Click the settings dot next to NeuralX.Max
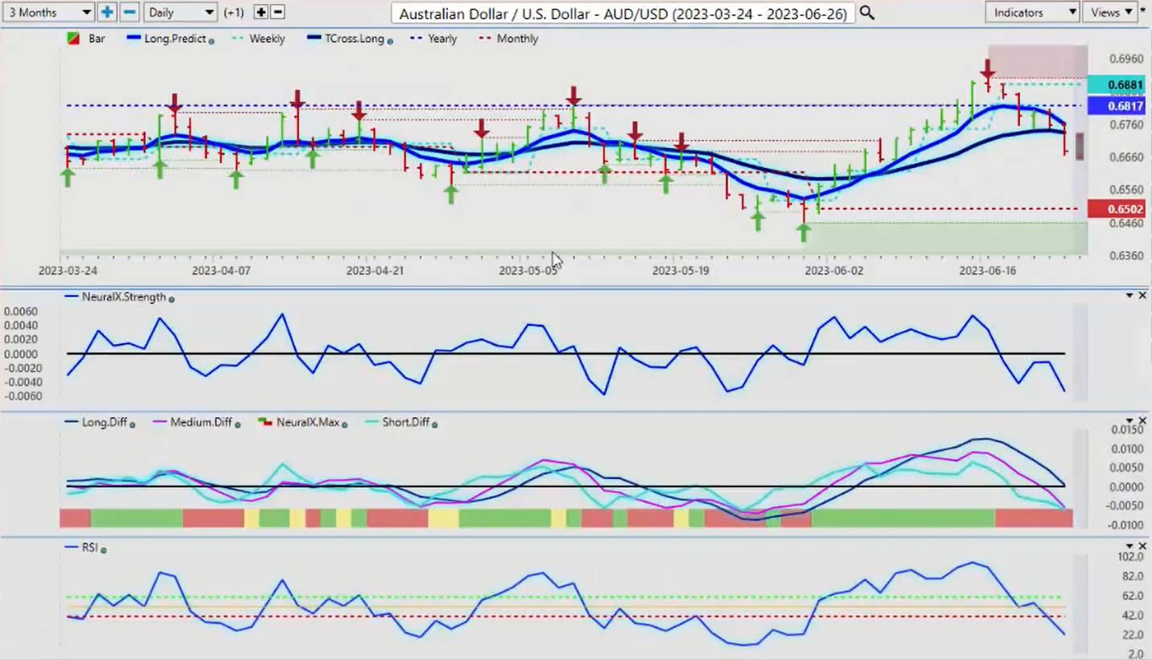The height and width of the screenshot is (660, 1152). (344, 424)
